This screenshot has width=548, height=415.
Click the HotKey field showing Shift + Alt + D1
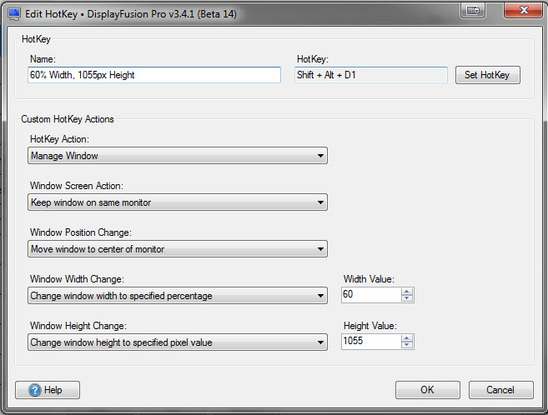tap(372, 75)
